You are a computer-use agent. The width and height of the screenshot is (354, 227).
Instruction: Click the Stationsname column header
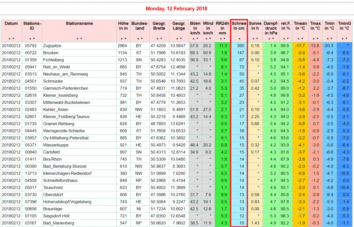[79, 24]
